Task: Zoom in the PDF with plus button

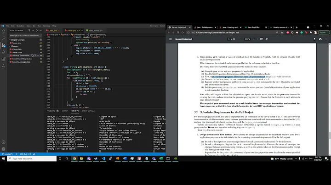Action: pyautogui.click(x=254, y=39)
